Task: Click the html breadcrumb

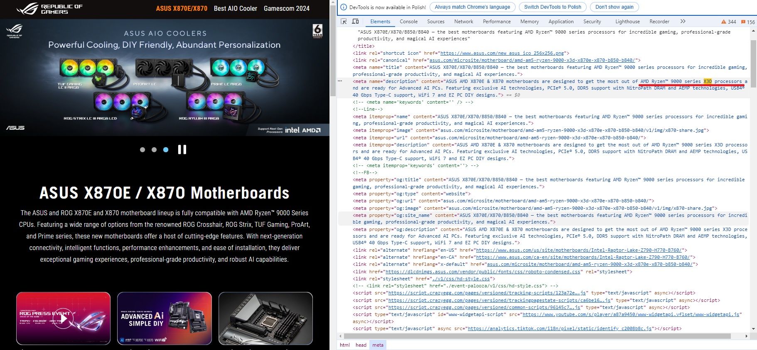Action: [x=345, y=345]
